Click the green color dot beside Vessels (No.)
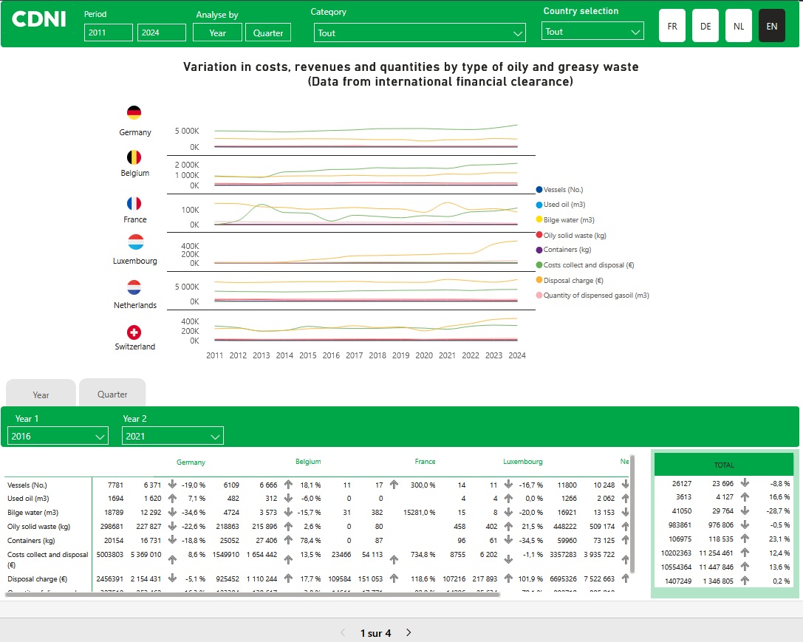The image size is (803, 642). [x=541, y=189]
